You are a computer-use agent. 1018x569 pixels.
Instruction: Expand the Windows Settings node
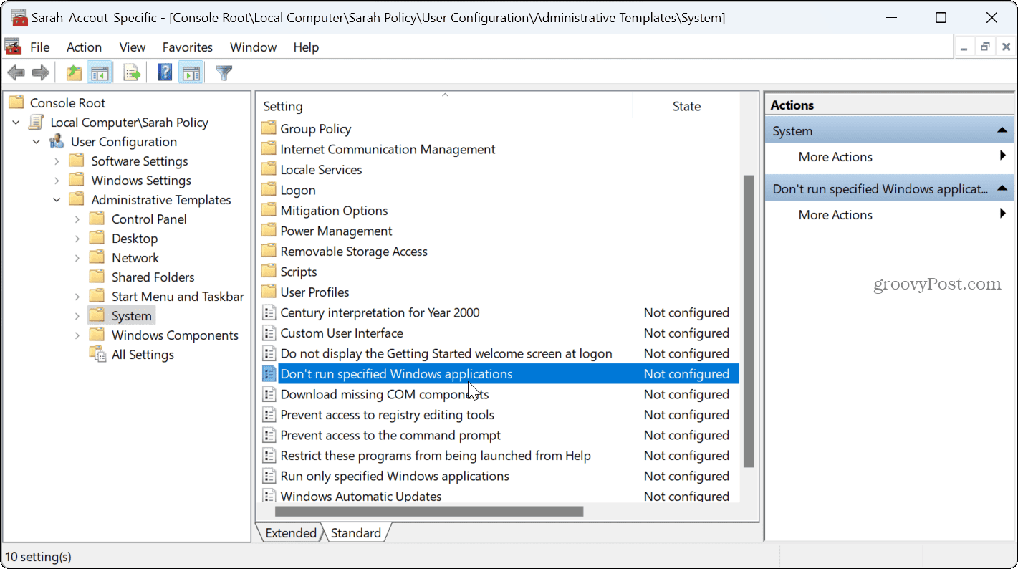point(57,181)
